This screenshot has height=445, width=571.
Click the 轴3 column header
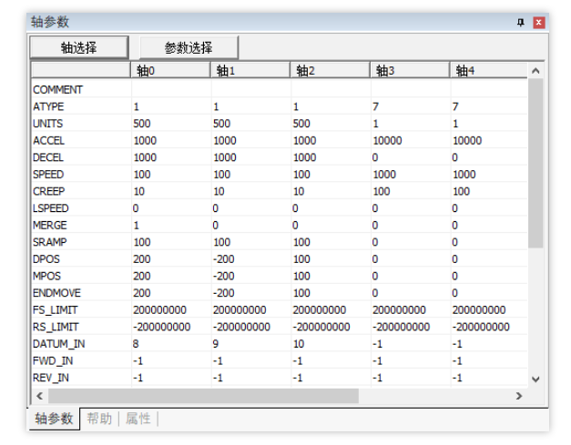point(410,70)
